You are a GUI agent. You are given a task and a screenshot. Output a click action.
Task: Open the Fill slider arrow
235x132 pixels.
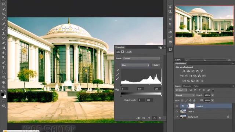click(212, 100)
